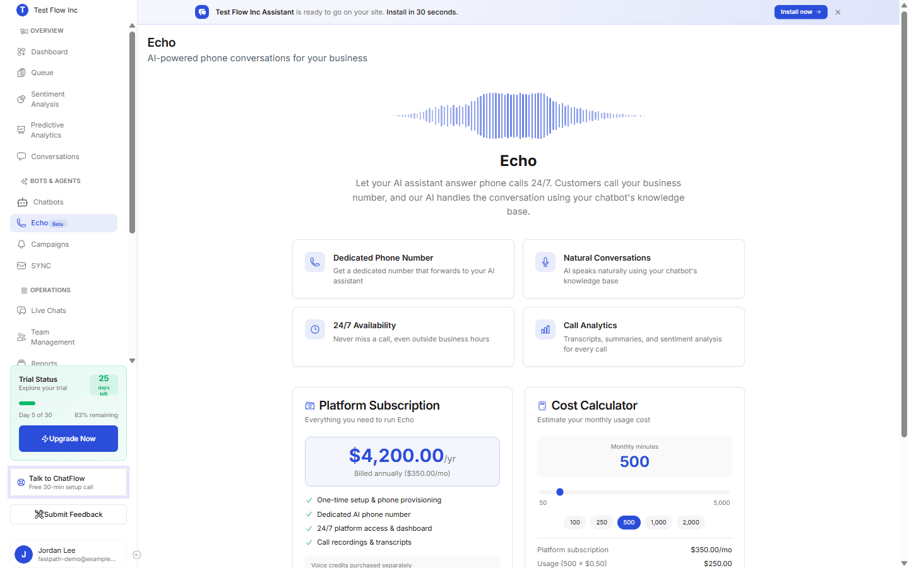Select the 1,000 minutes preset
The height and width of the screenshot is (568, 909).
[658, 523]
